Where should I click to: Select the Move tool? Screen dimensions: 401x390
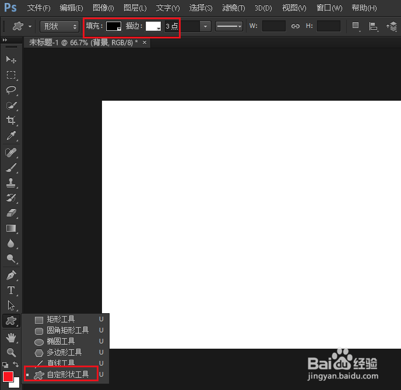pyautogui.click(x=10, y=60)
